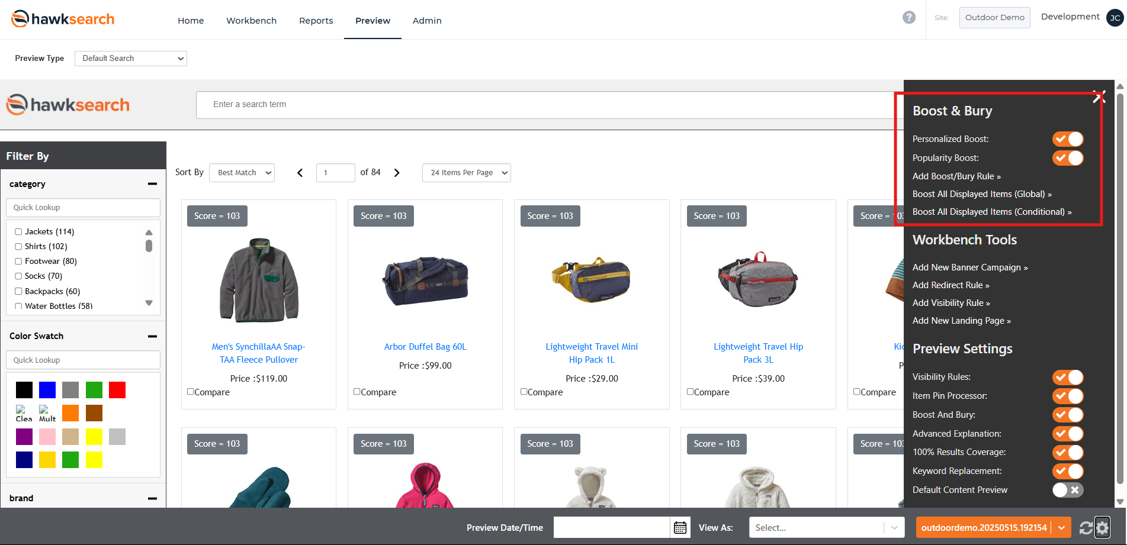
Task: Click the Hawksearch logo in preview header
Action: (x=68, y=105)
